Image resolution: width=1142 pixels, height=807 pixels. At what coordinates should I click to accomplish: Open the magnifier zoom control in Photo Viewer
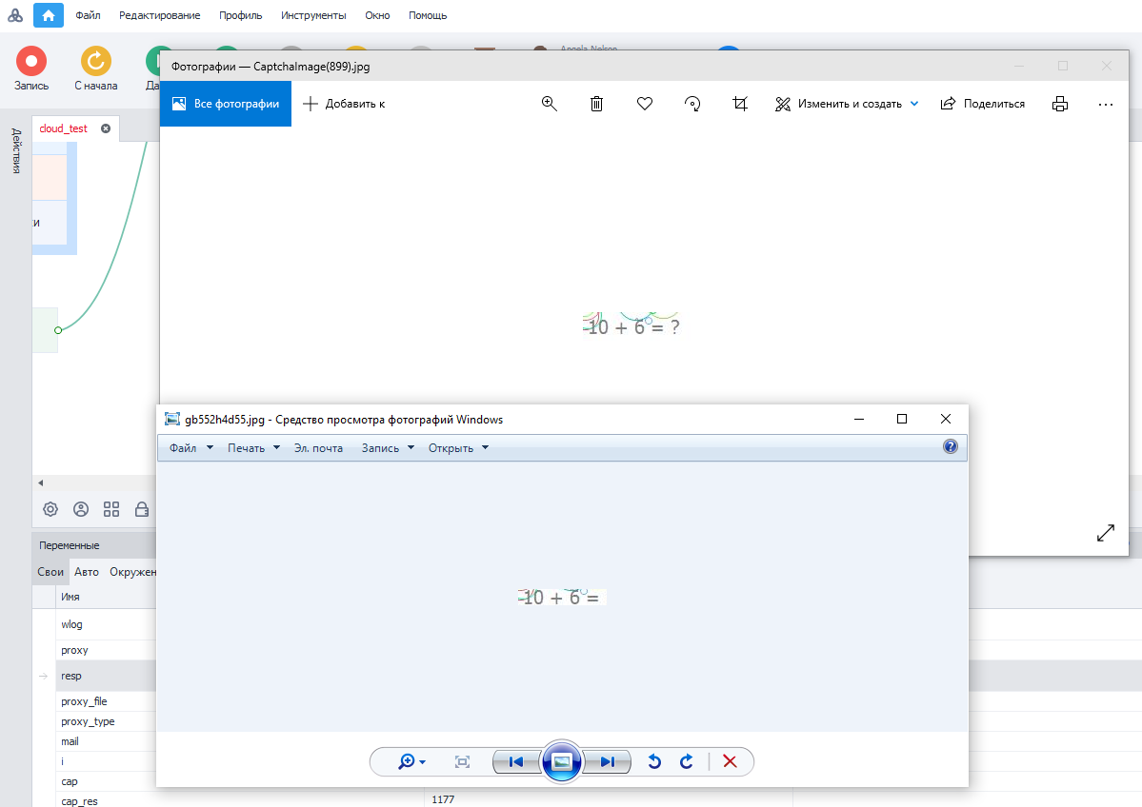411,762
